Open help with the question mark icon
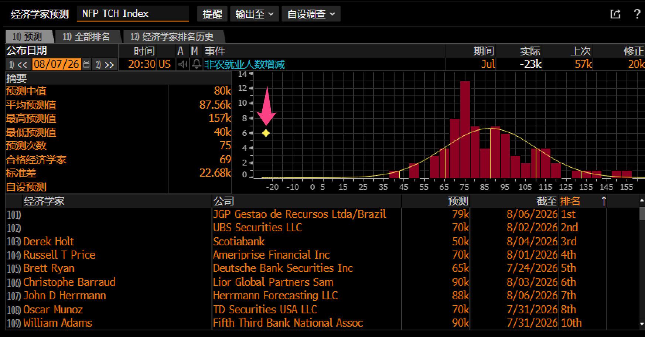The width and height of the screenshot is (645, 337). tap(637, 14)
